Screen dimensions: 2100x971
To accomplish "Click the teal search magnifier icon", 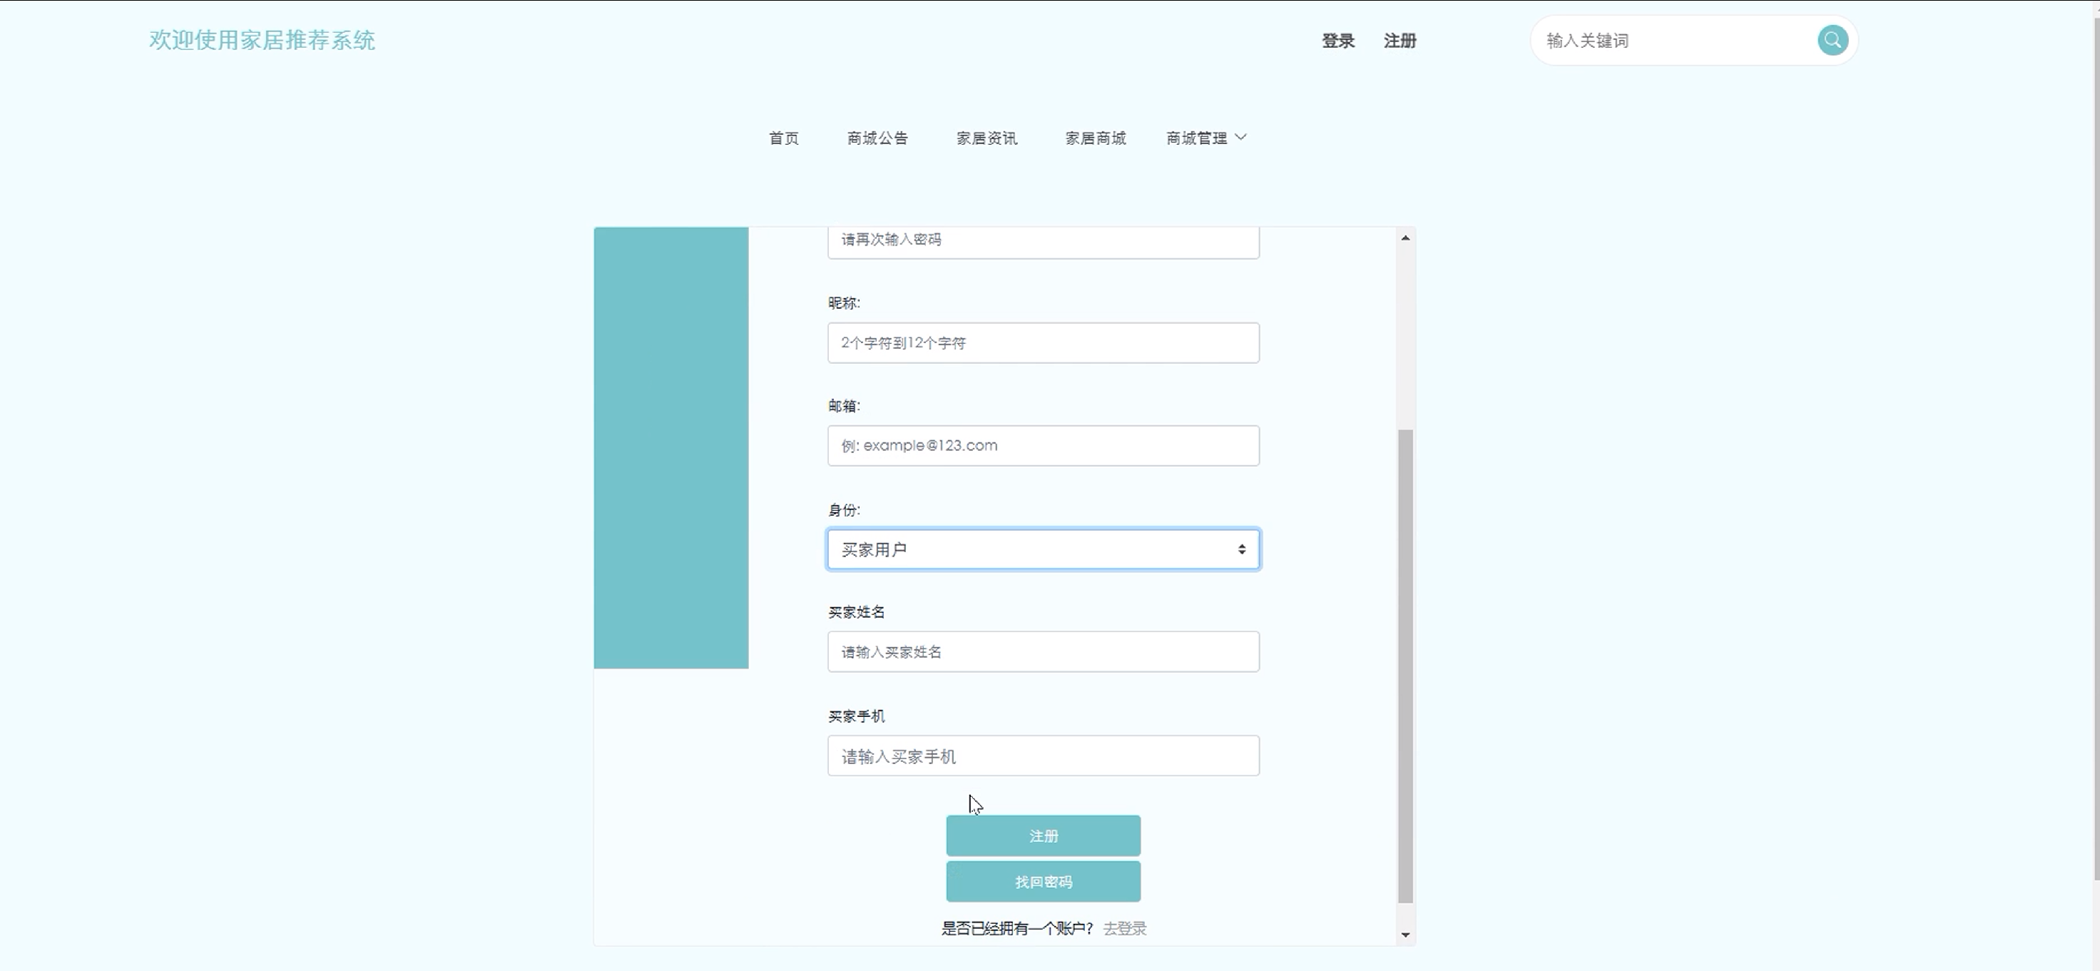I will click(1833, 40).
